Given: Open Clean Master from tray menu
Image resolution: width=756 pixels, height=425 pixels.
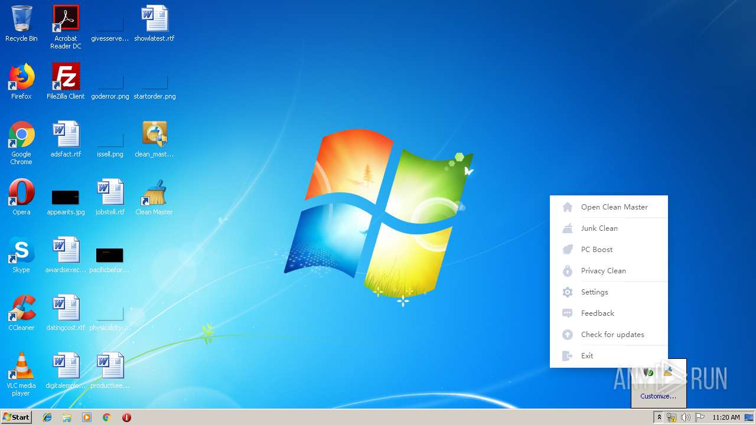Looking at the screenshot, I should (609, 207).
